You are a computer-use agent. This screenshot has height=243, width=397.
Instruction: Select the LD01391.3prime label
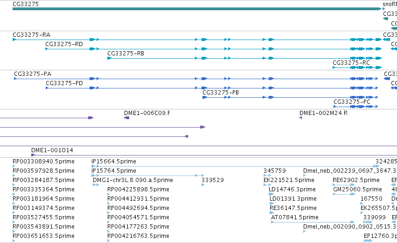[x=293, y=199]
